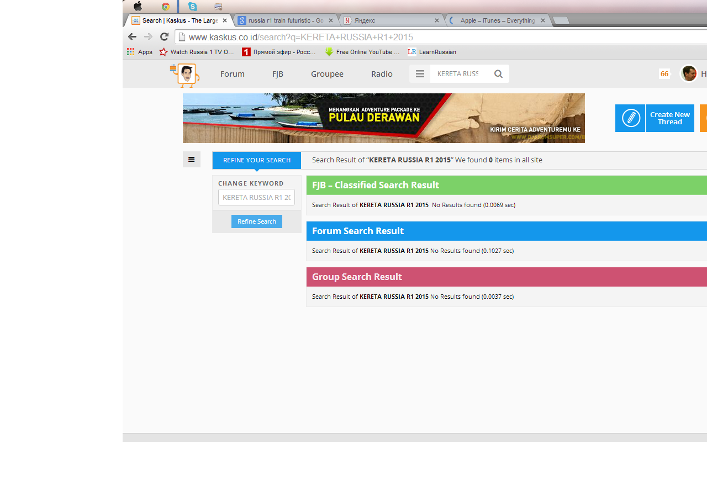Toggle the sidebar hamburger icon
This screenshot has height=486, width=707.
(192, 160)
